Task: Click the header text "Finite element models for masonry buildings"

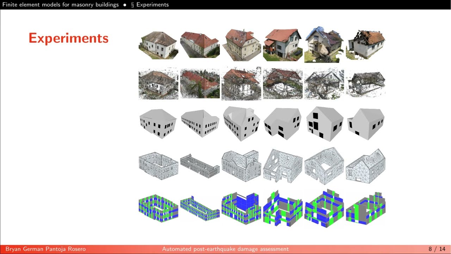Action: [x=61, y=5]
